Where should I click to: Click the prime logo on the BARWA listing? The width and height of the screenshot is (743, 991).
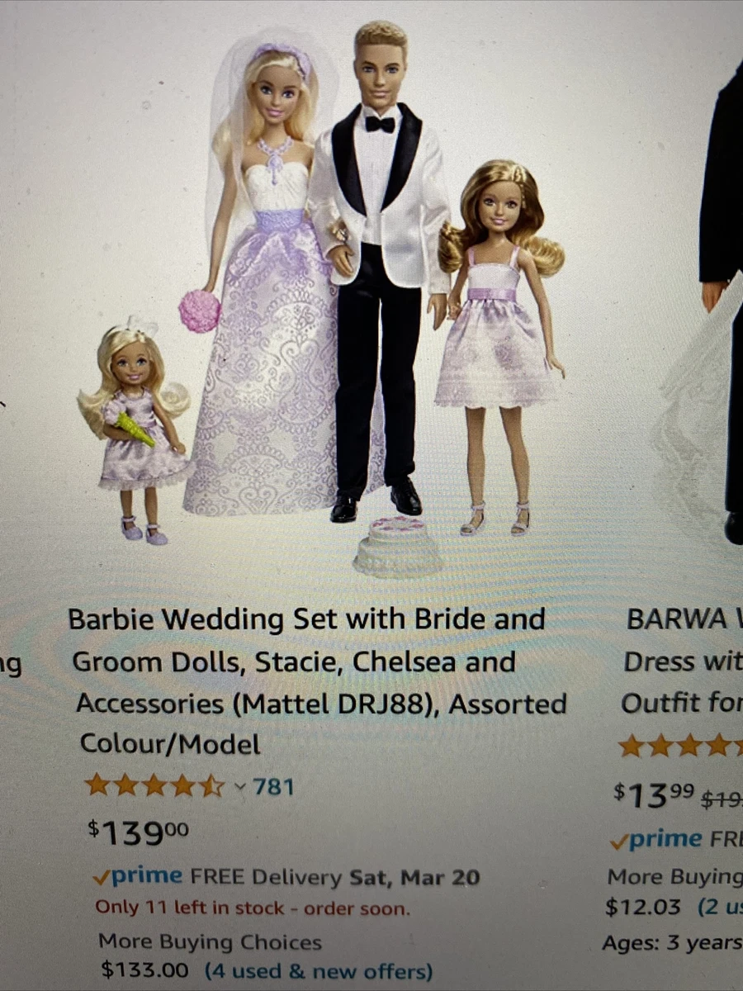pos(655,841)
